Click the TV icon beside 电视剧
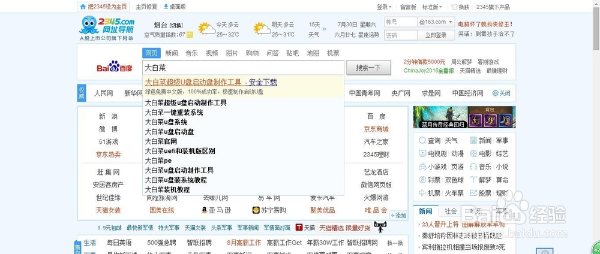The height and width of the screenshot is (254, 600). point(422,153)
